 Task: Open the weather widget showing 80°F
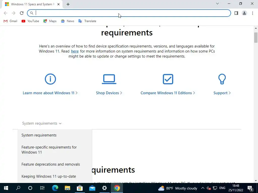coord(178,188)
